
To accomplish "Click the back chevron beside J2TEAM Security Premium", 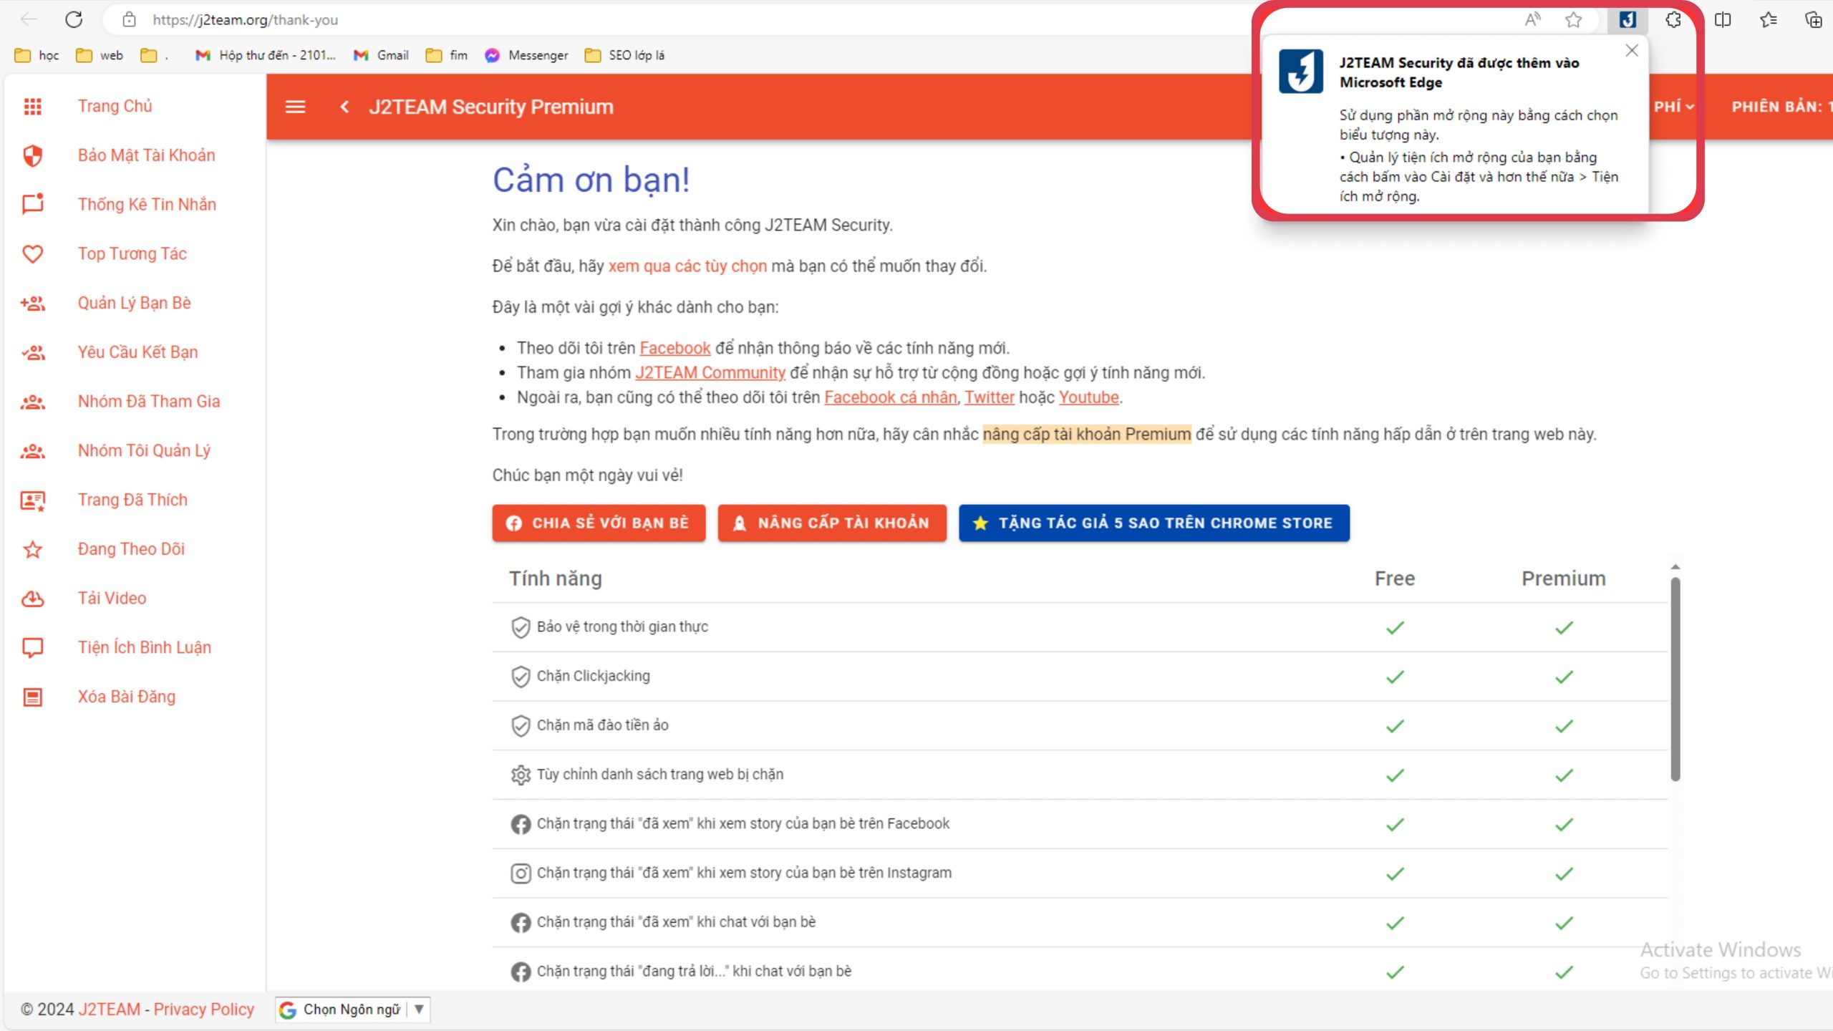I will [345, 107].
